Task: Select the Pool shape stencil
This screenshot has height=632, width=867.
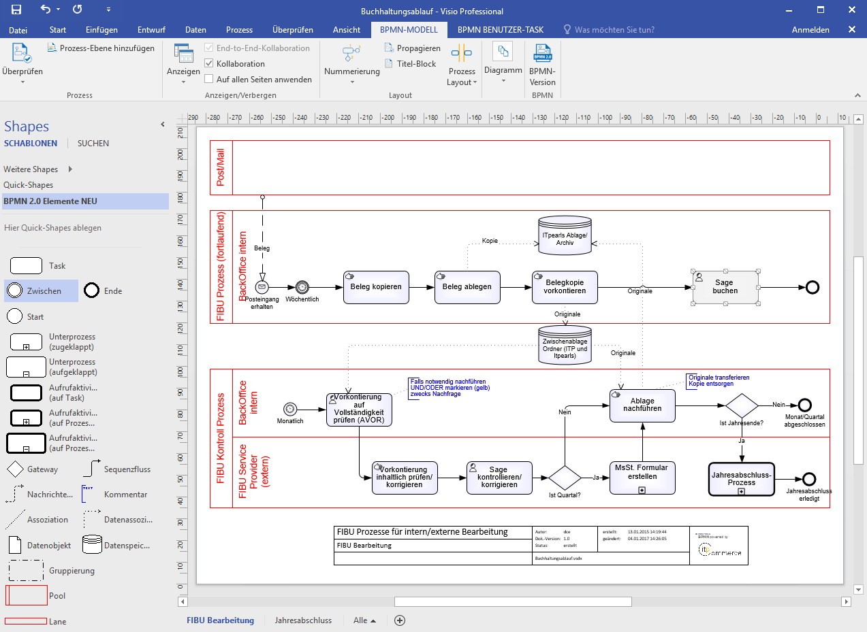Action: [26, 595]
